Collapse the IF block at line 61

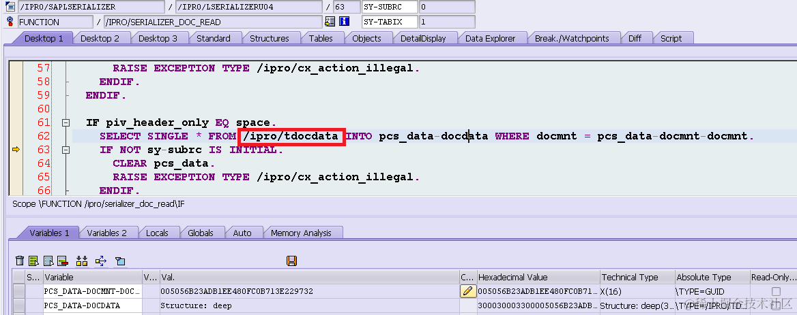click(x=65, y=122)
